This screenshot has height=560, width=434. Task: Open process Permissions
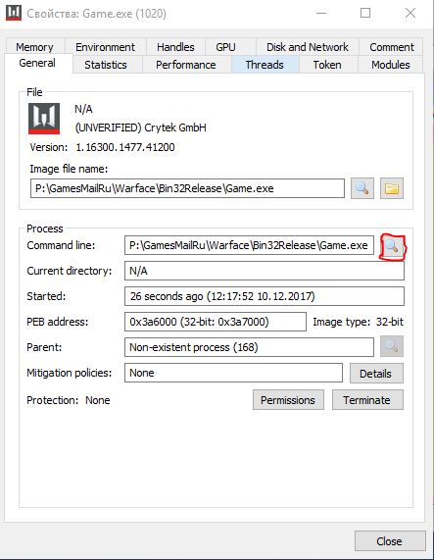pos(288,400)
